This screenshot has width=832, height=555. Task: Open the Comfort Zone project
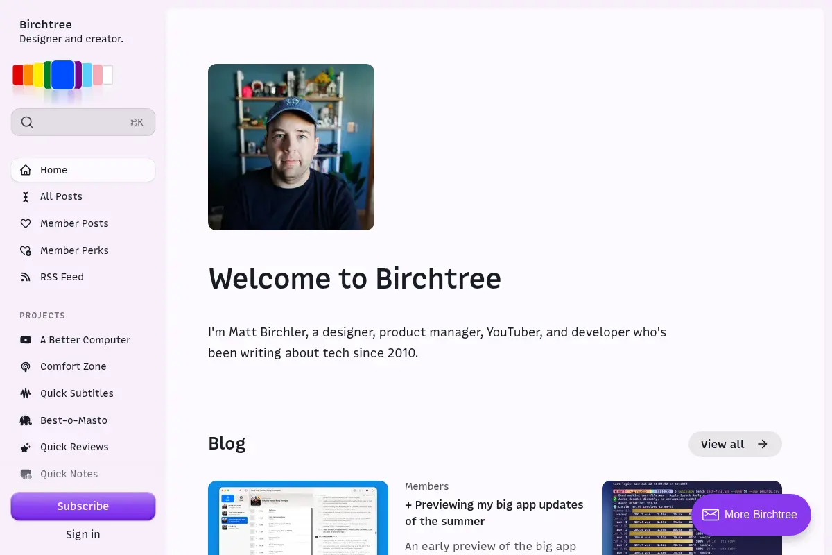click(x=83, y=366)
